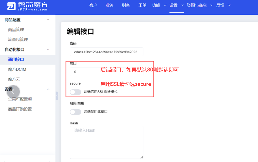Click the Hash textarea
Screen dimensions: 258x162
tap(107, 142)
